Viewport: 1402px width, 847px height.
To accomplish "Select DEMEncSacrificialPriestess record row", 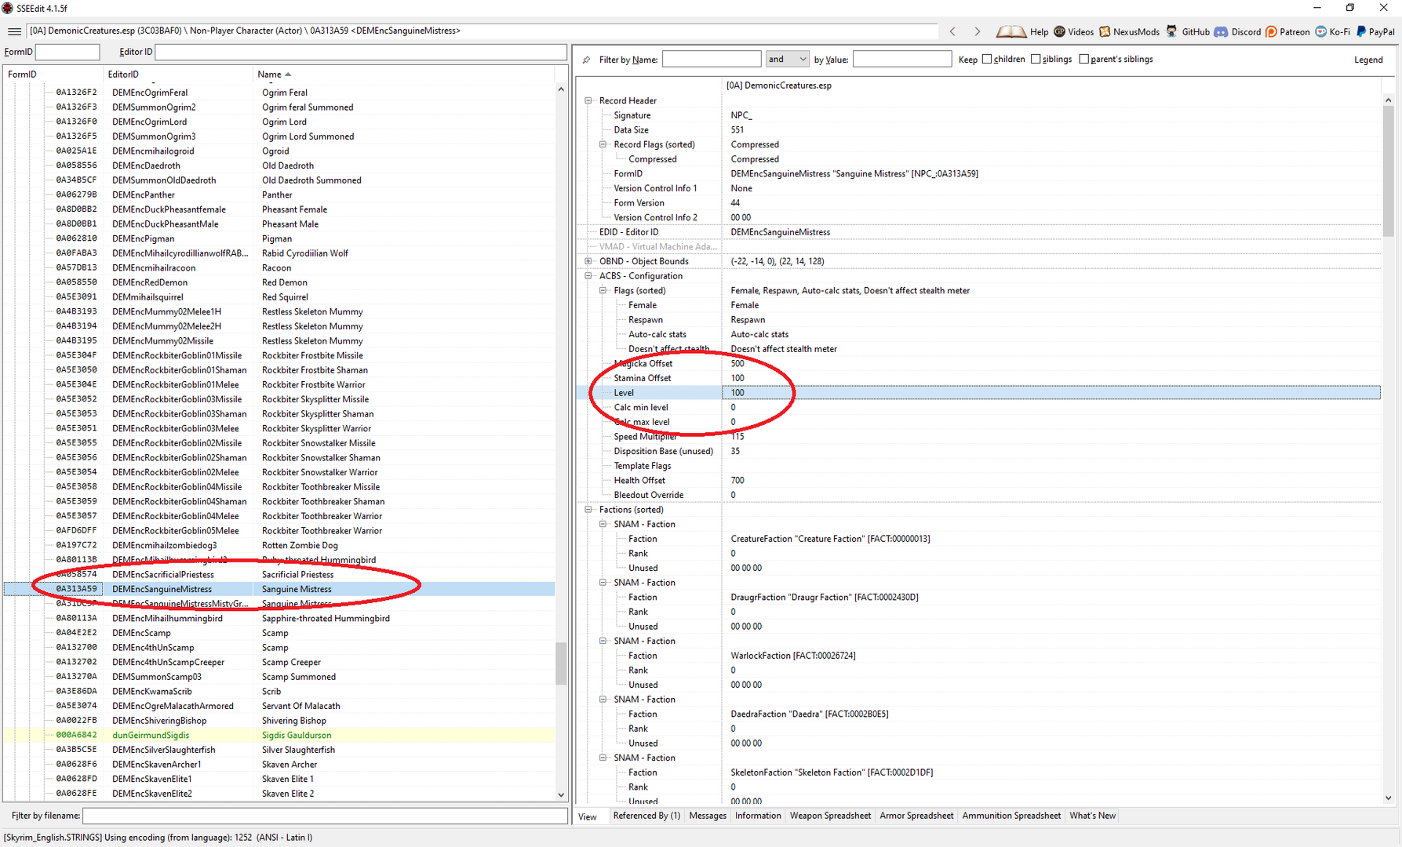I will [279, 574].
